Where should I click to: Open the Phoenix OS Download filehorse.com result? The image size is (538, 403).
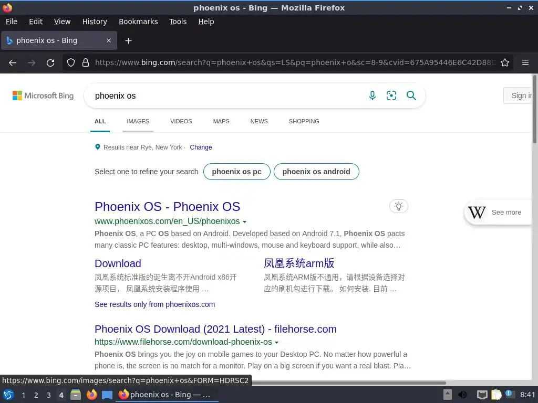215,329
